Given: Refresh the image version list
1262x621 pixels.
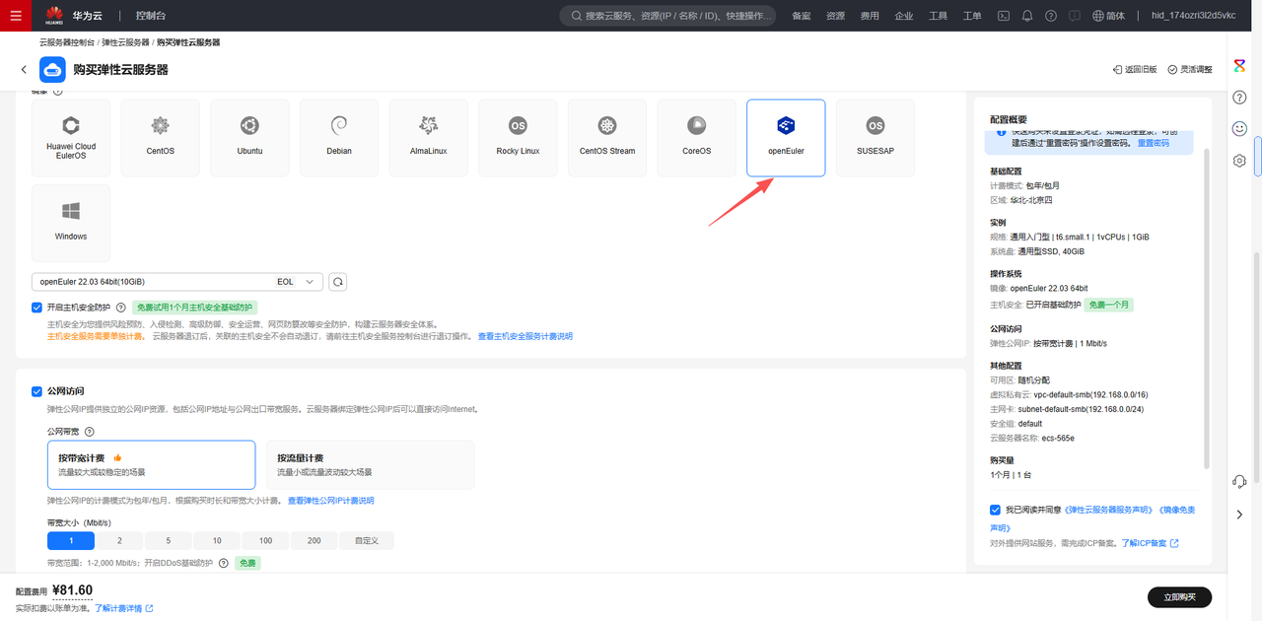Looking at the screenshot, I should (x=337, y=282).
